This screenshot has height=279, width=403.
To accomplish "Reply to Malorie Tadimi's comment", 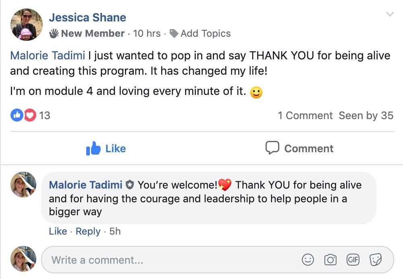I will [x=88, y=231].
